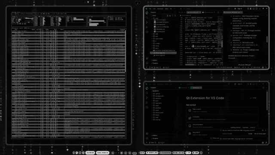The image size is (275, 155).
Task: Open Manage gear in top VS Code window
Action: (147, 63)
